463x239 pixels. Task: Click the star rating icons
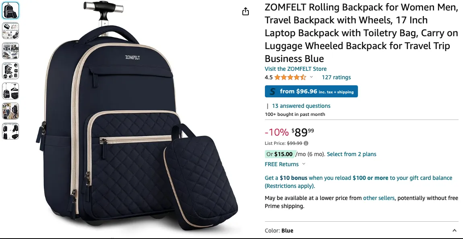point(290,77)
